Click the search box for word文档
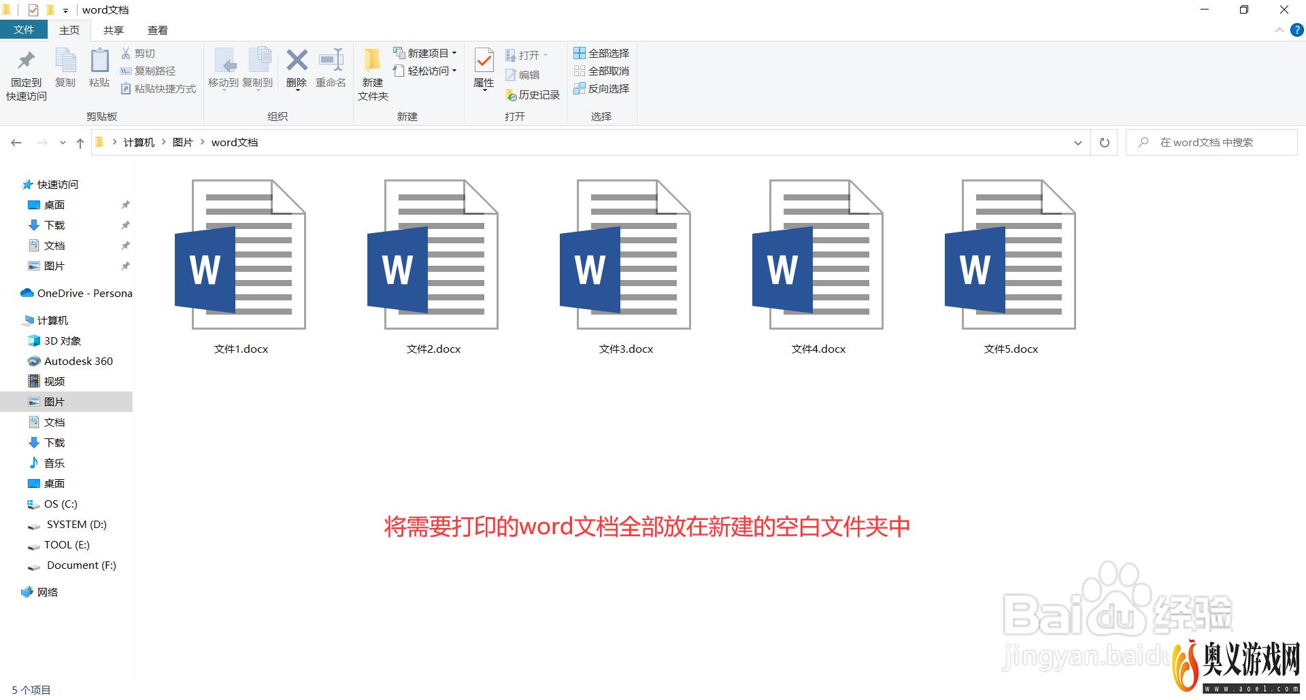Screen dimensions: 1306x700 pyautogui.click(x=1211, y=143)
